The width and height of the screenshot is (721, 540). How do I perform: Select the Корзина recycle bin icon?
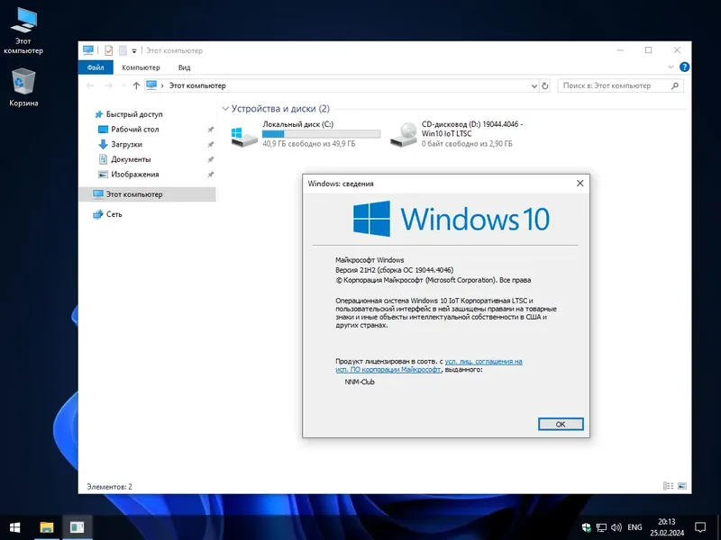click(23, 87)
